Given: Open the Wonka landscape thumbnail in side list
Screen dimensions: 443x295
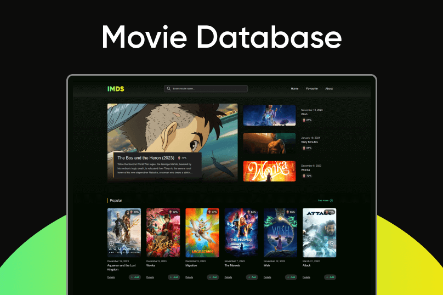Looking at the screenshot, I should 269,171.
